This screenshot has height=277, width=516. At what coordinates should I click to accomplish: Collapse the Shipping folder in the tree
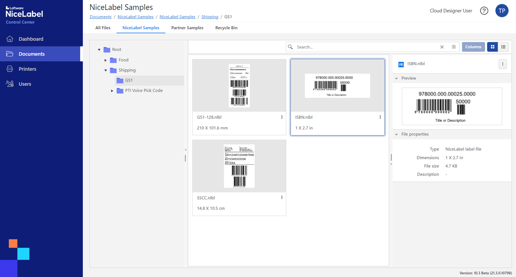[x=105, y=70]
